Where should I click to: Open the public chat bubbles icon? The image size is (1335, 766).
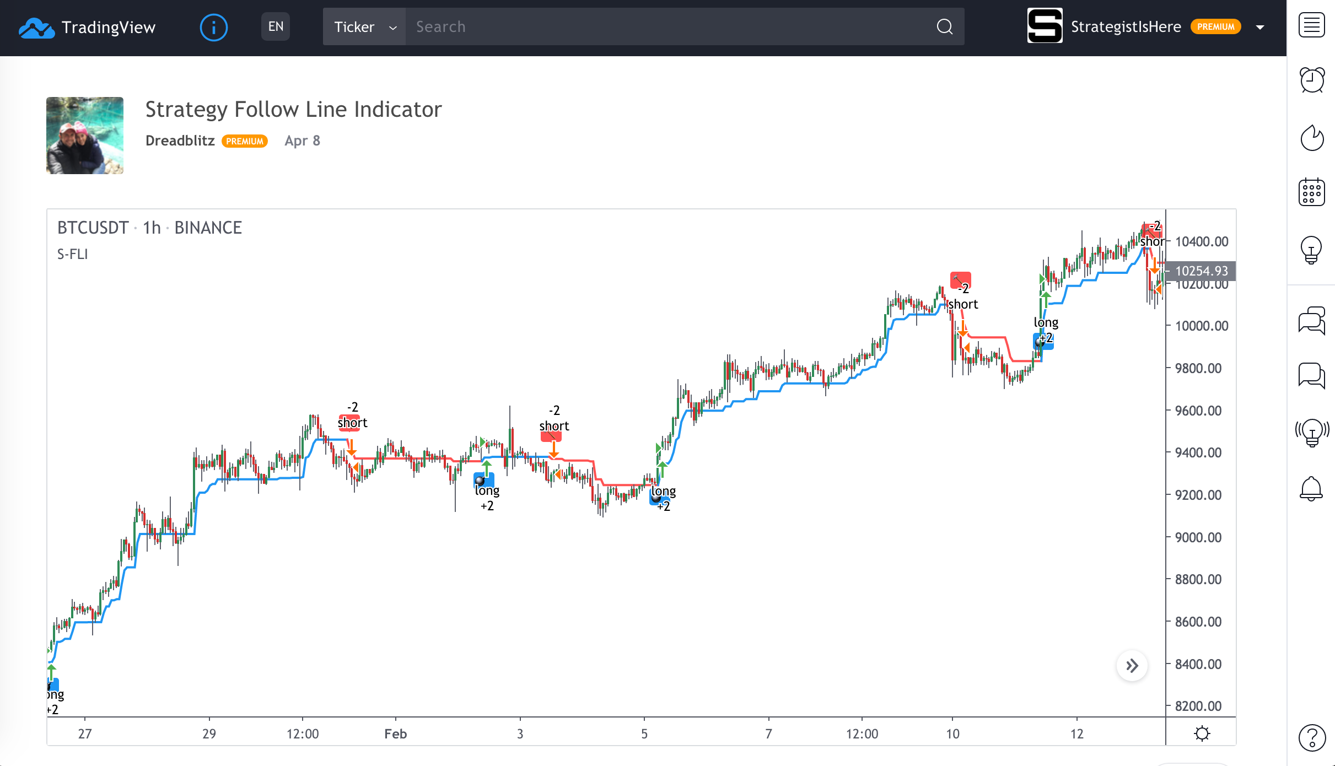pos(1311,321)
